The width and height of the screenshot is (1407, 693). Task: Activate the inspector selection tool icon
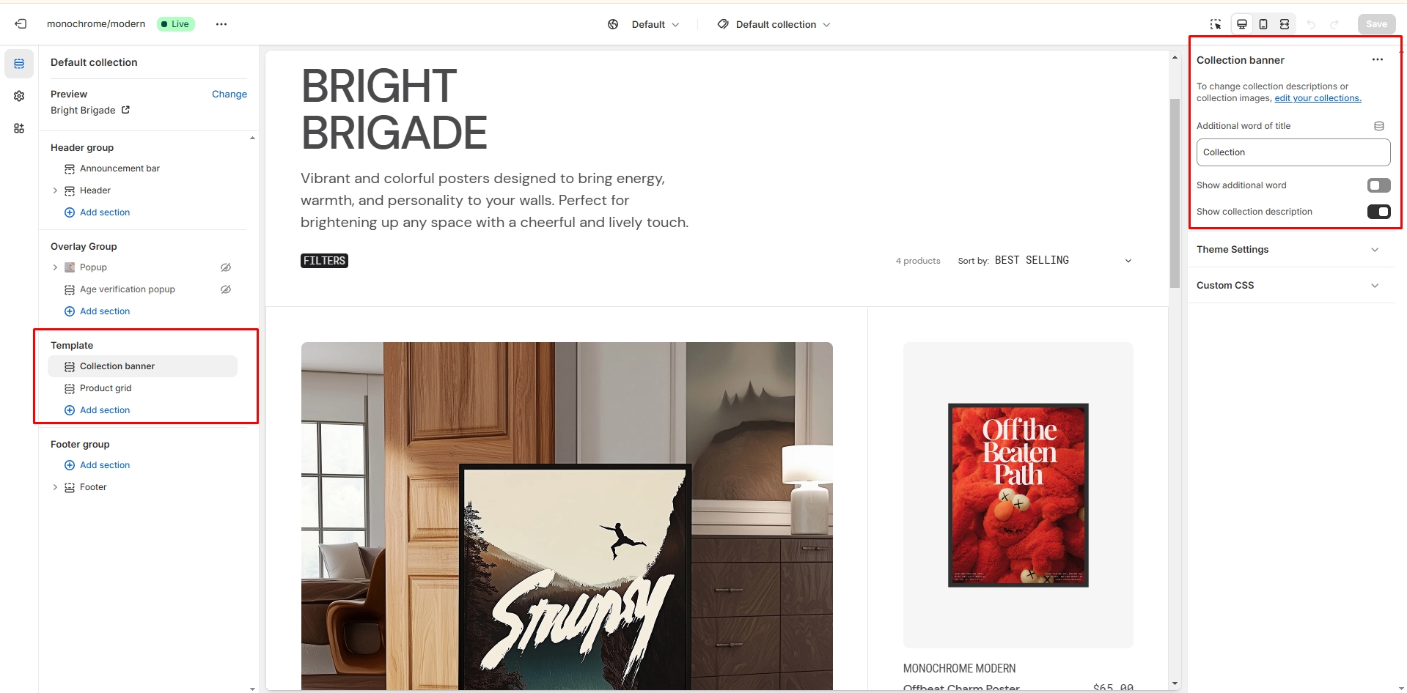point(1216,24)
